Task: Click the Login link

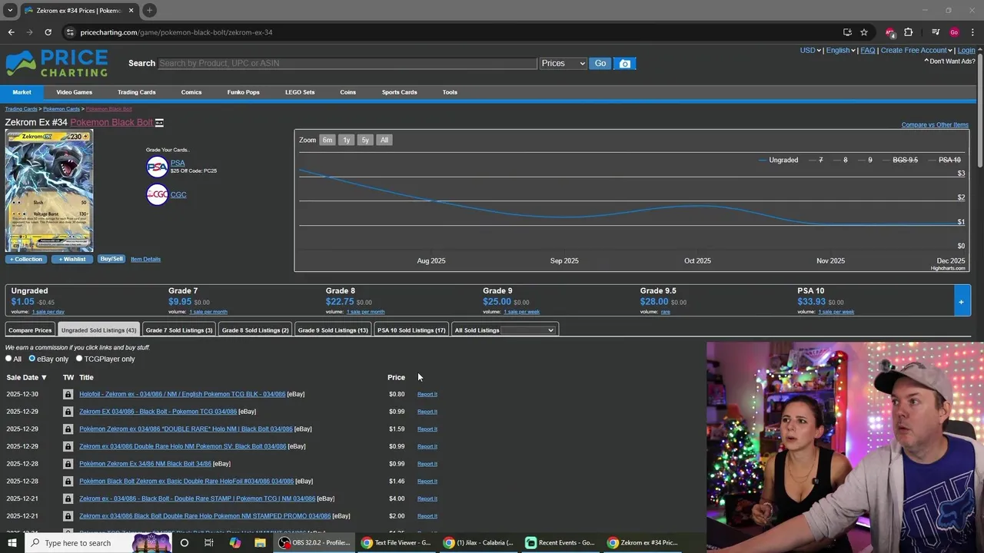Action: tap(966, 51)
